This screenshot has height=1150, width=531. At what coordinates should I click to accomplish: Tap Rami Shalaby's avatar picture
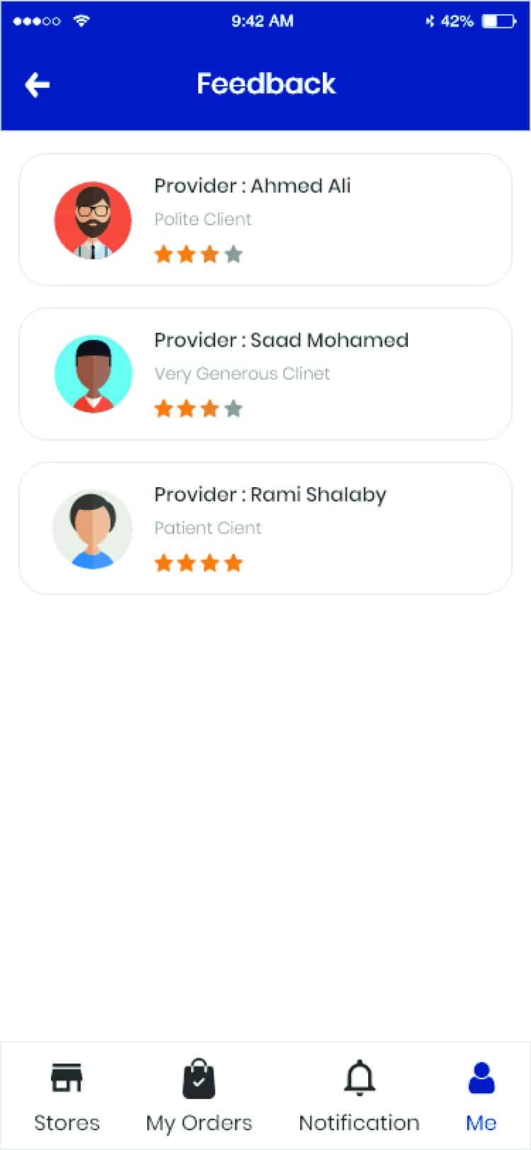(93, 528)
